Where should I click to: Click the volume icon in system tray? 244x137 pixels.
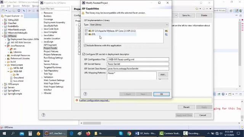[221, 134]
